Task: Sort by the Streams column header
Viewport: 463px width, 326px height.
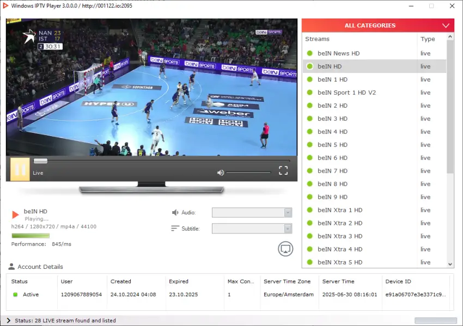Action: click(x=317, y=39)
